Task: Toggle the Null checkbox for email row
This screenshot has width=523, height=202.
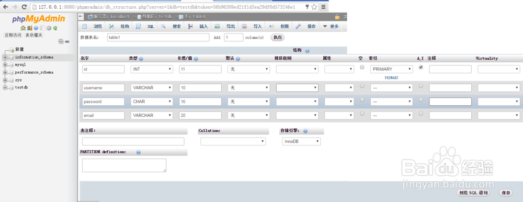Action: tap(362, 113)
